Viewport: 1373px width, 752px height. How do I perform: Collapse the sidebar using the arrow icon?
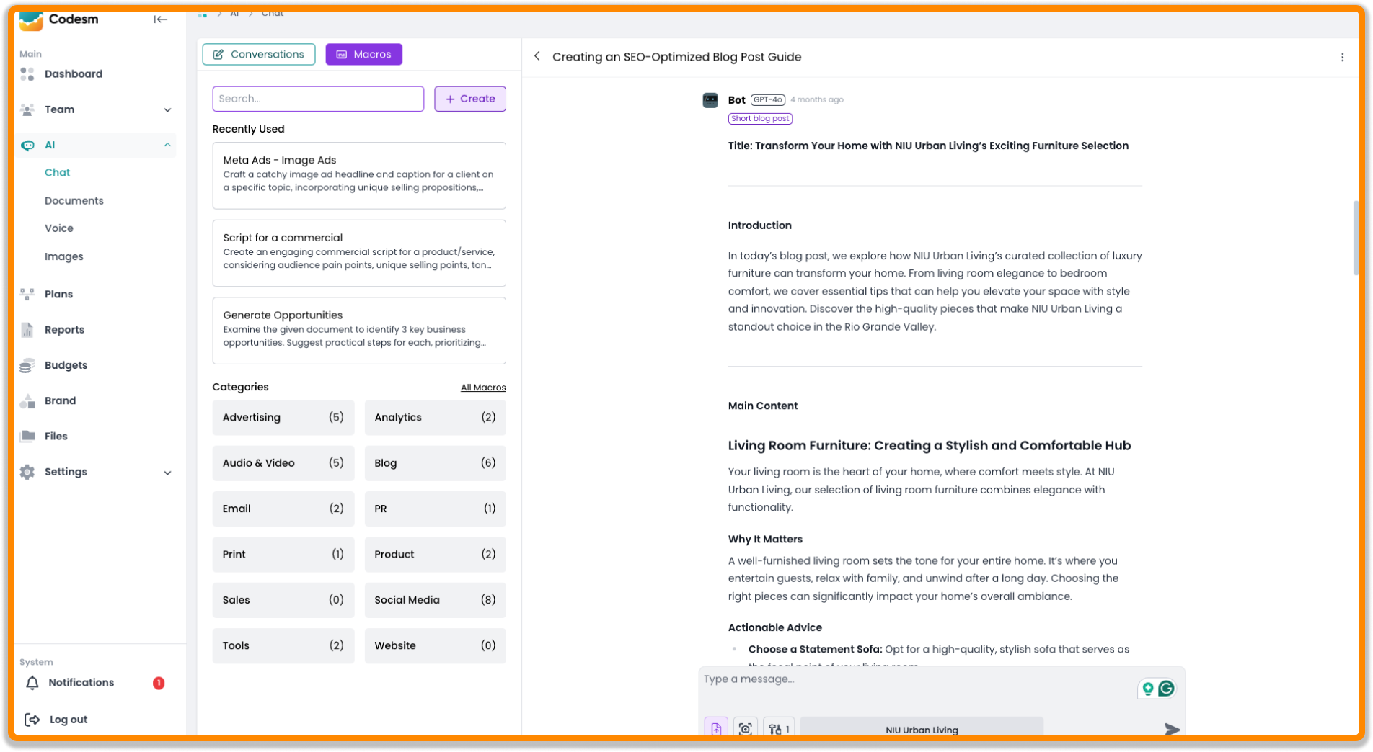tap(160, 19)
